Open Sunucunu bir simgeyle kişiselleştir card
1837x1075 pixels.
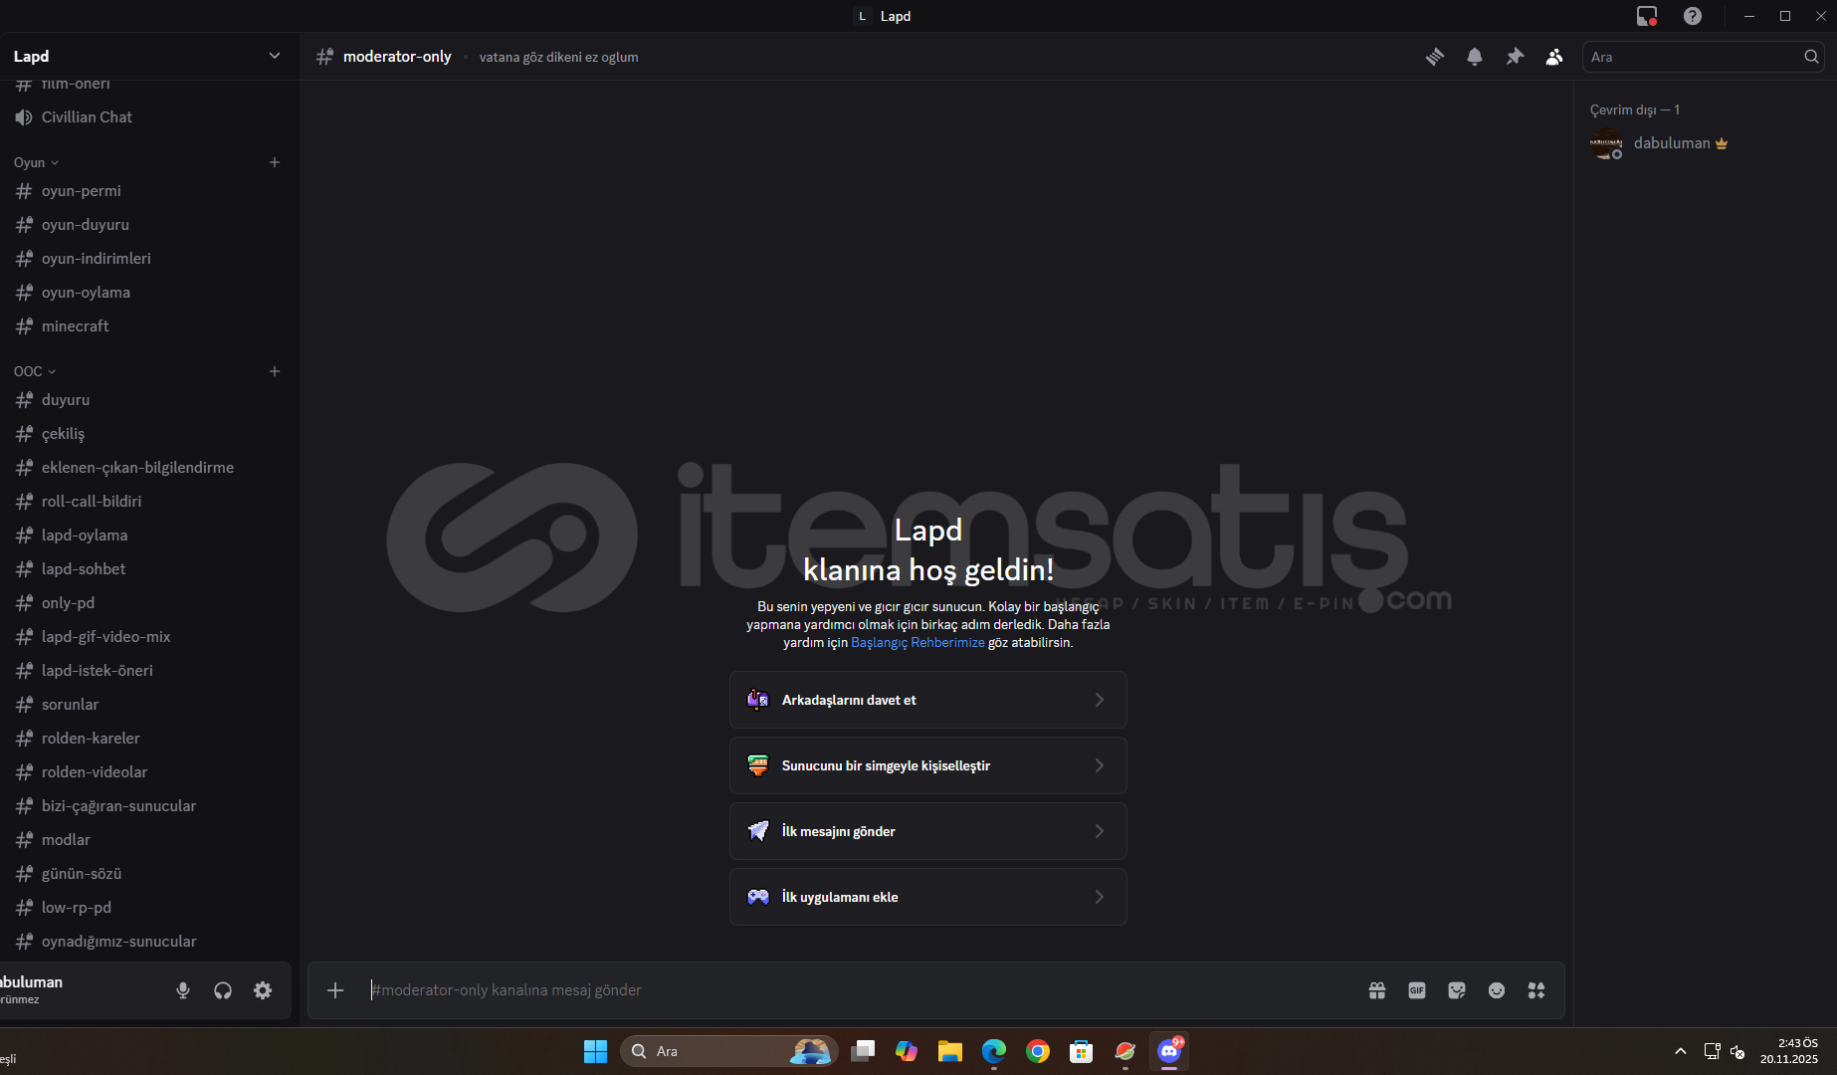coord(928,765)
